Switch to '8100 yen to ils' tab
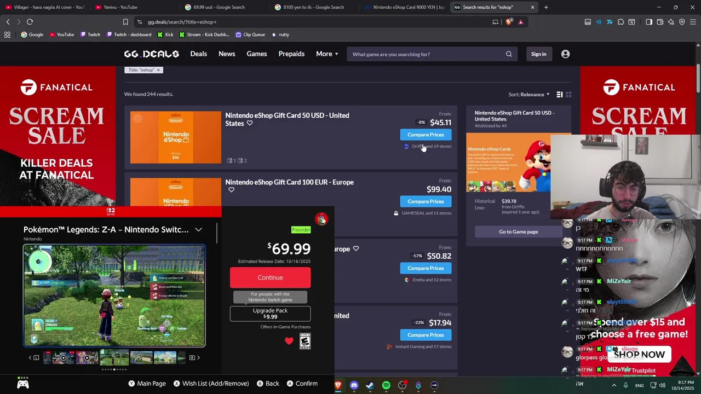Image resolution: width=701 pixels, height=394 pixels. click(314, 7)
